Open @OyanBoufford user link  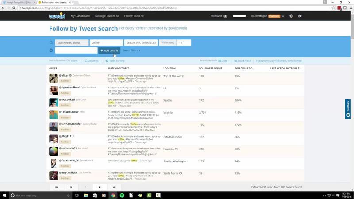[x=69, y=88]
